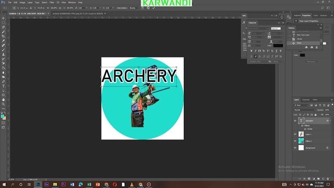The image size is (334, 188).
Task: Click the Ellipse 1 layer thumbnail
Action: pyautogui.click(x=301, y=141)
